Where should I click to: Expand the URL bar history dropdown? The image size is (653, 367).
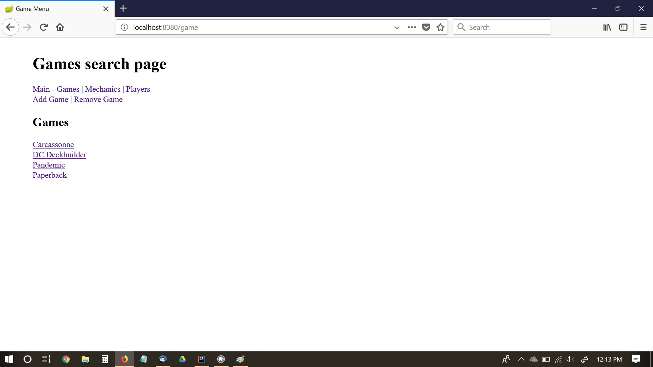(397, 27)
